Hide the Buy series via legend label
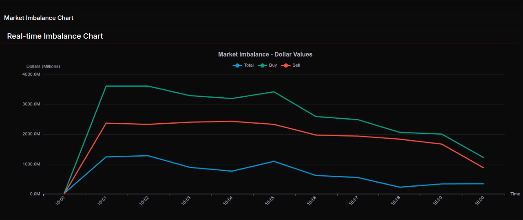523x220 pixels. (273, 65)
